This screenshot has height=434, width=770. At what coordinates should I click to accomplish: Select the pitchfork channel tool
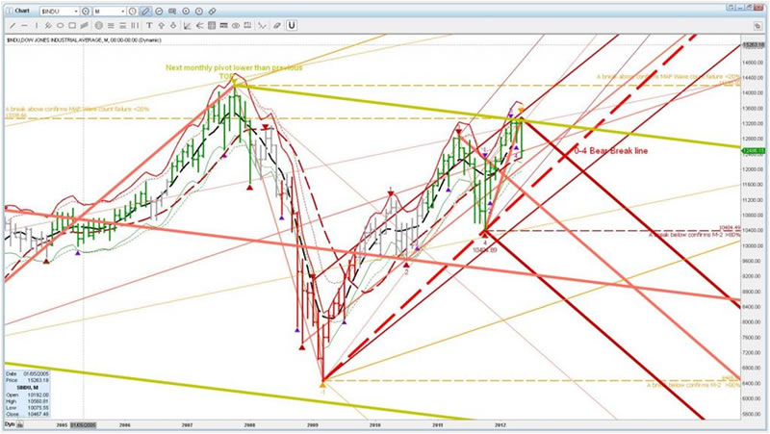[48, 26]
